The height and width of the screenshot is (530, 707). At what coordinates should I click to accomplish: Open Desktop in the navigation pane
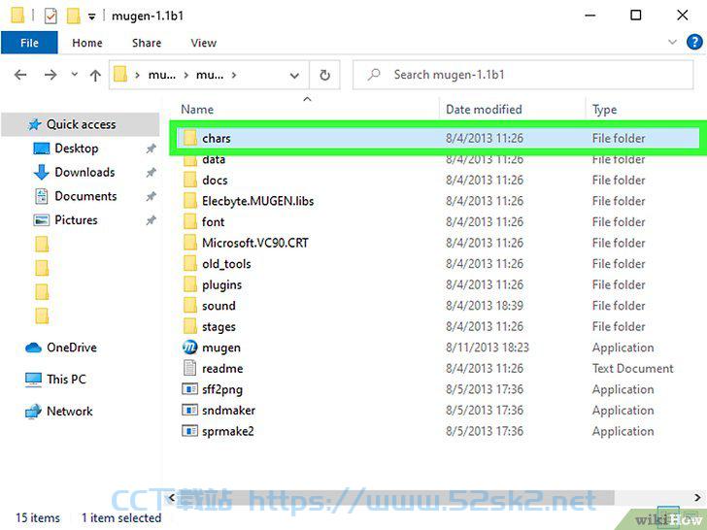click(x=76, y=149)
